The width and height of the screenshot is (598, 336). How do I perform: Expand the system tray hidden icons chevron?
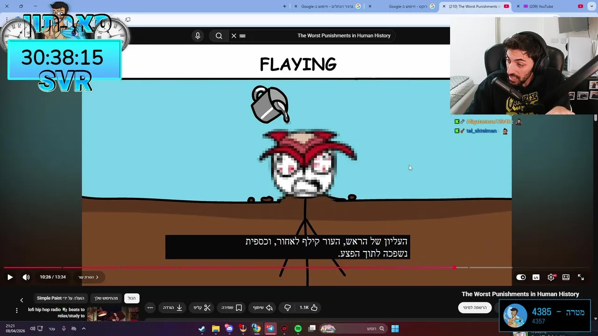coord(84,329)
